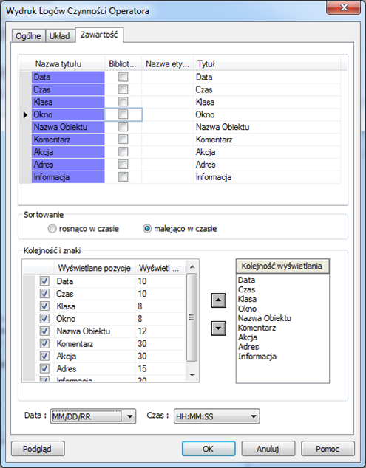Select 'Nazwa Obiektu' in the Nazwa tytułu column

point(68,127)
